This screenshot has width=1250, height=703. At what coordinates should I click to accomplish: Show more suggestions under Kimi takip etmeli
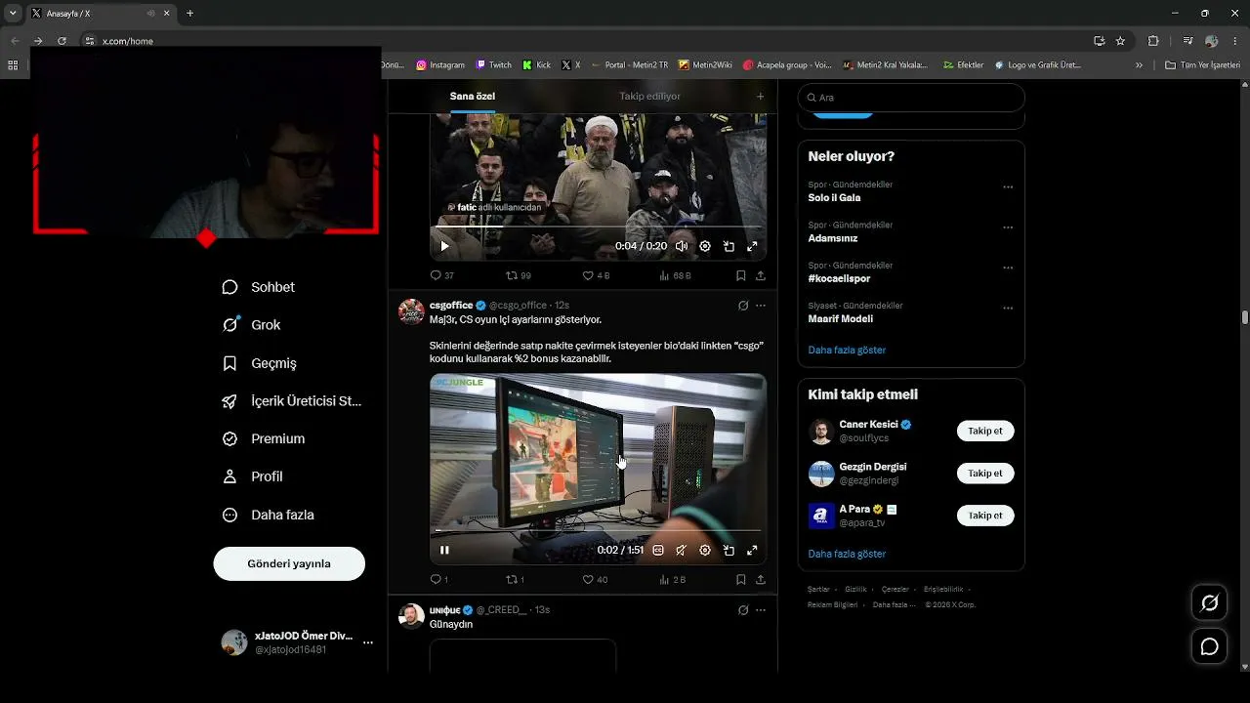coord(847,554)
